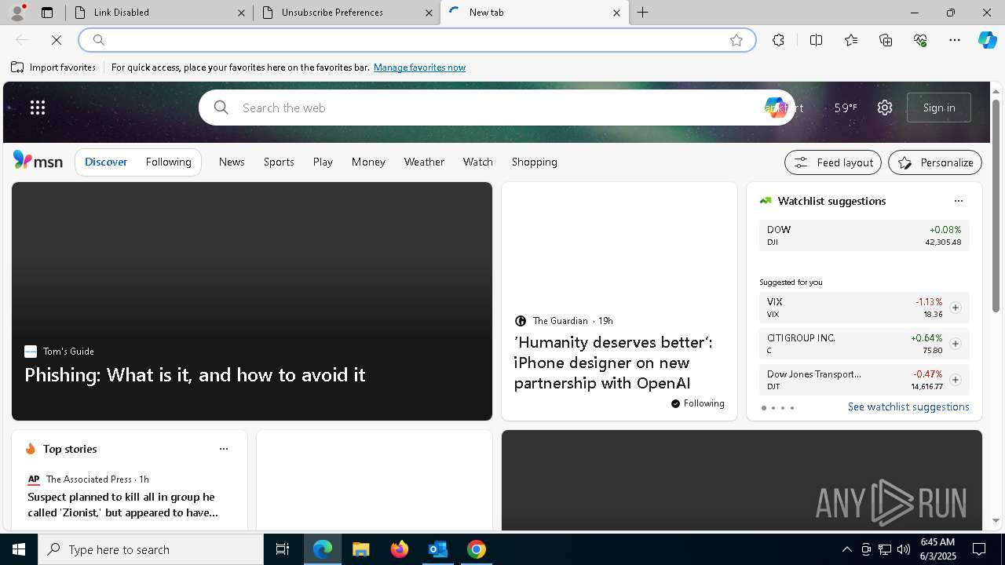Screen dimensions: 1005x565
Task: Open Windows Start menu
Action: pyautogui.click(x=19, y=549)
